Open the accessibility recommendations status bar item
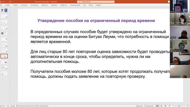The width and height of the screenshot is (190, 107). point(32,106)
